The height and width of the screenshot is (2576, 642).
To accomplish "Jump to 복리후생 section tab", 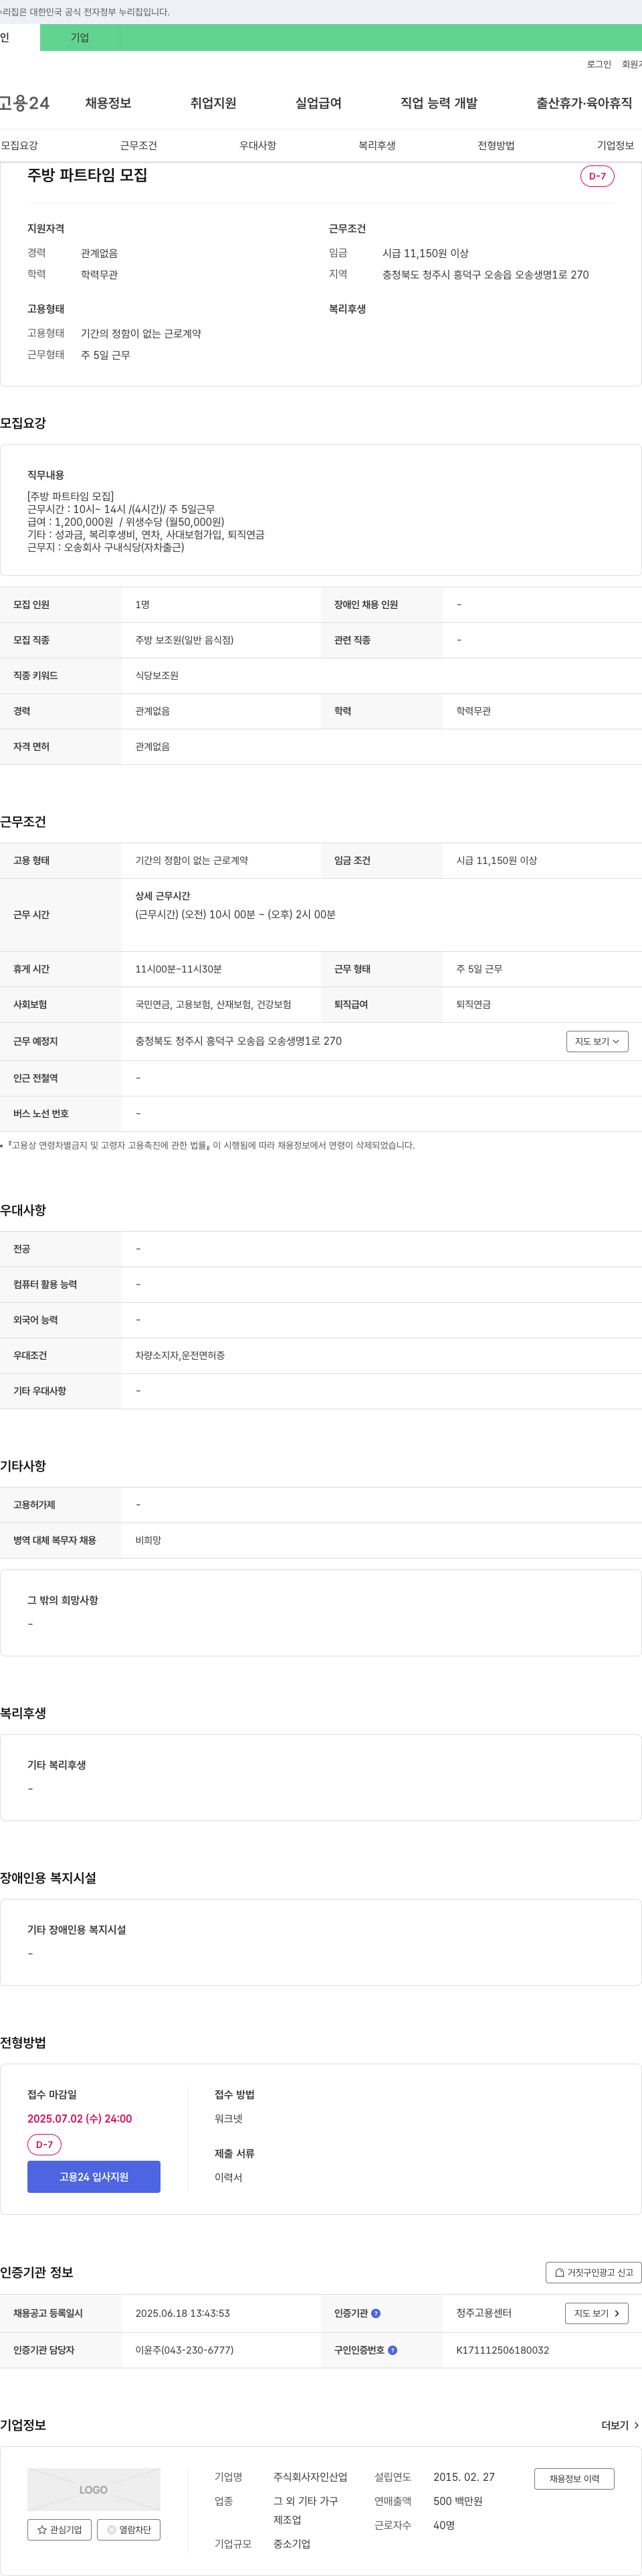I will [377, 146].
